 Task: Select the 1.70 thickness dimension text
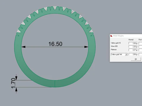pyautogui.click(x=13, y=83)
